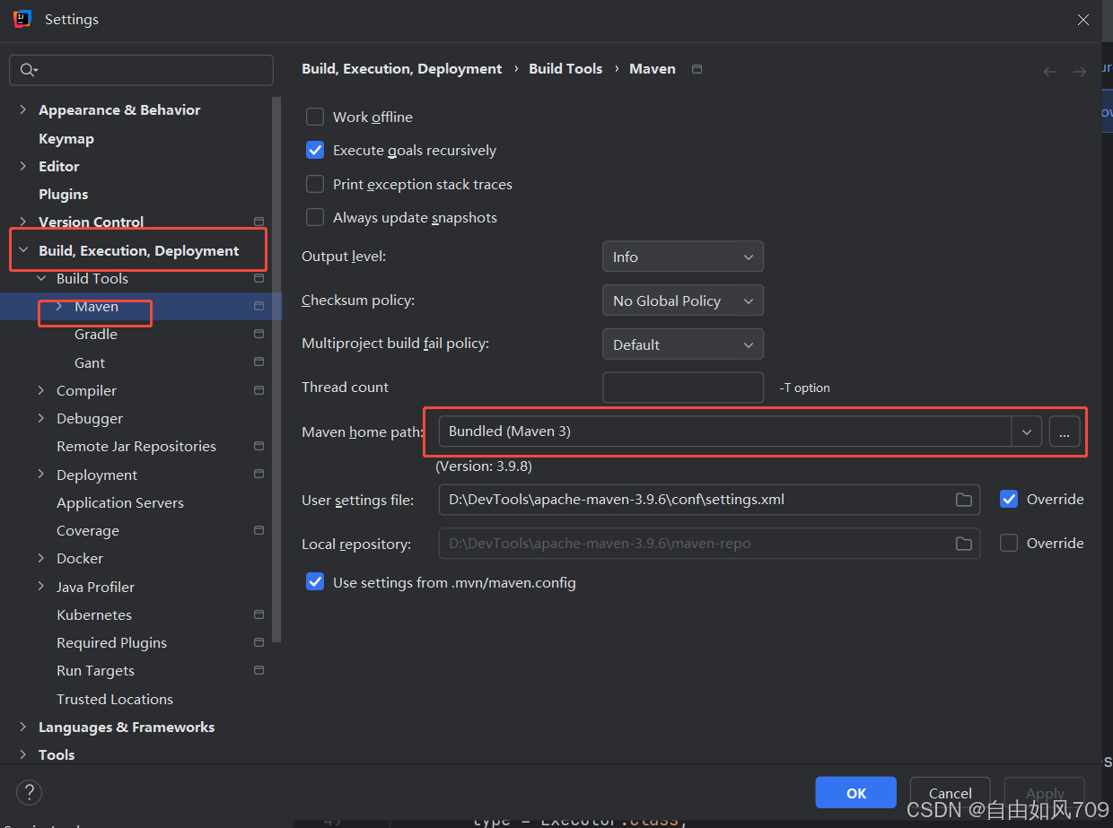Open Maven home path dropdown arrow
The height and width of the screenshot is (828, 1113).
(x=1026, y=431)
